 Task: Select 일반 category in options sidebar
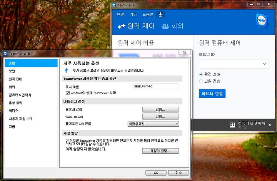31,63
